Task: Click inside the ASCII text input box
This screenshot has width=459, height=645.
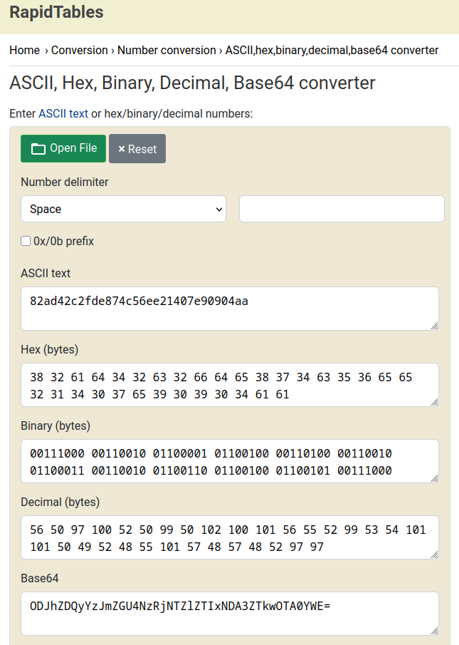Action: (x=230, y=309)
